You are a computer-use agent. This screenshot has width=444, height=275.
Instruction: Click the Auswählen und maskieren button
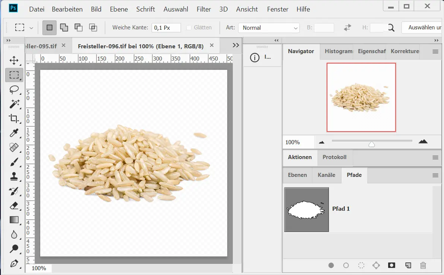point(422,27)
